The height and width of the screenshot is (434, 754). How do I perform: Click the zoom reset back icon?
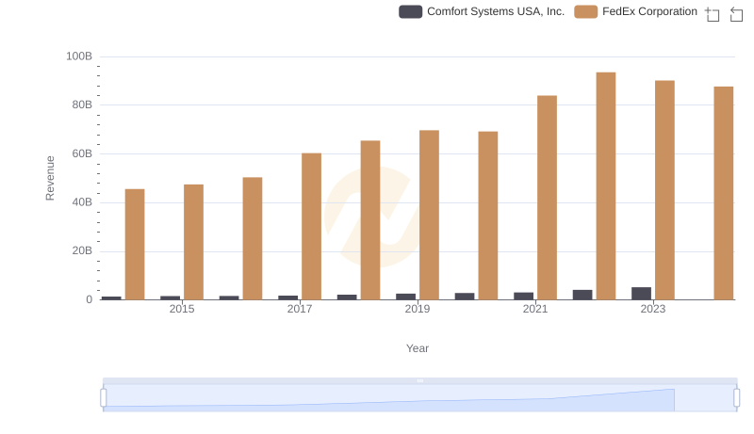pyautogui.click(x=736, y=14)
